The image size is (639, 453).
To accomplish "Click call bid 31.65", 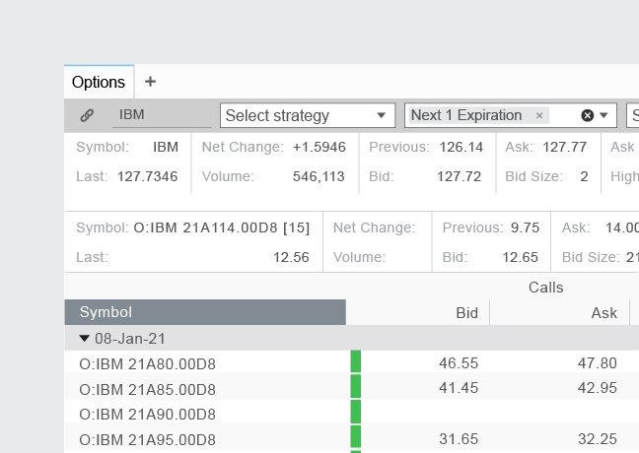I will click(459, 439).
